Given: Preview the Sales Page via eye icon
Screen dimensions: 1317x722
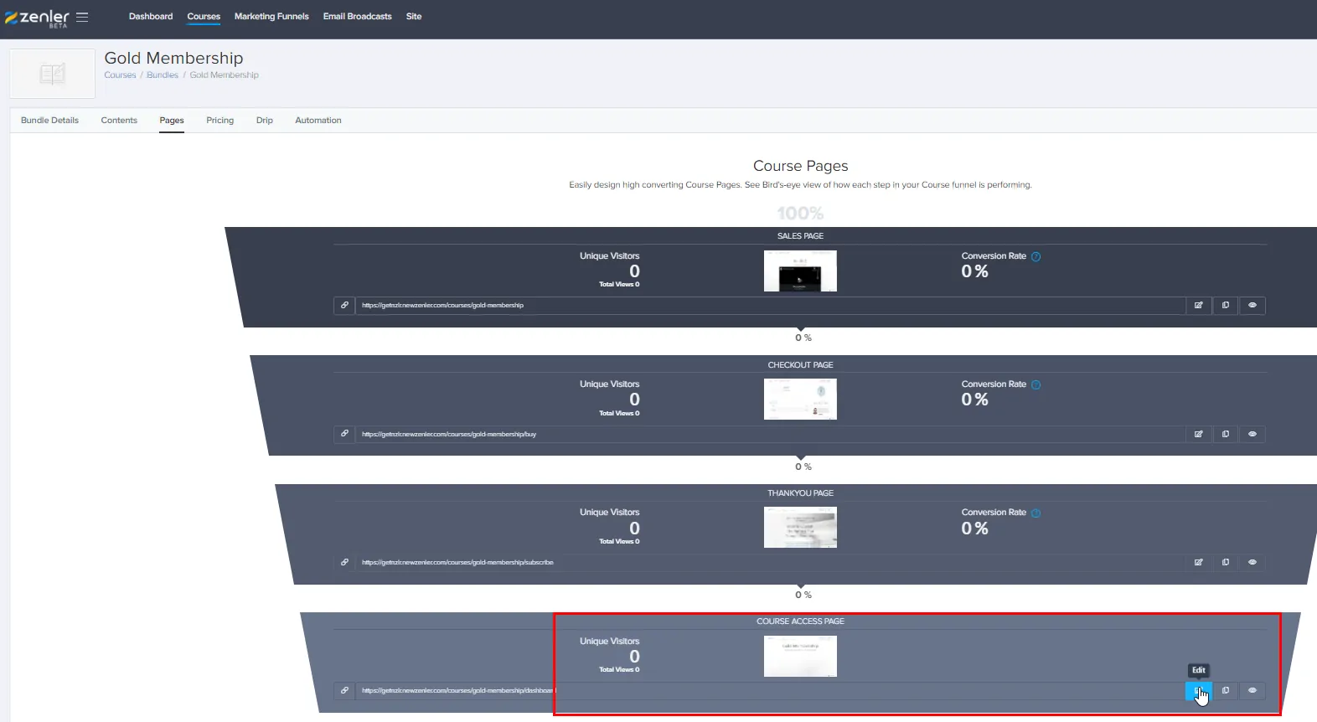Looking at the screenshot, I should (1252, 306).
